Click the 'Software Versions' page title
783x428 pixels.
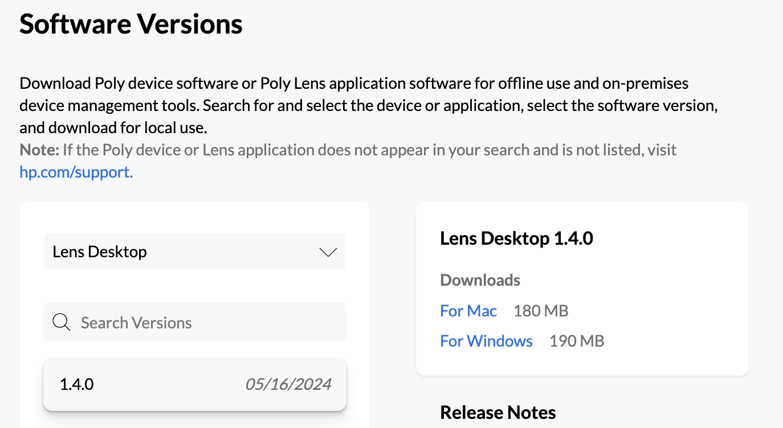click(131, 24)
